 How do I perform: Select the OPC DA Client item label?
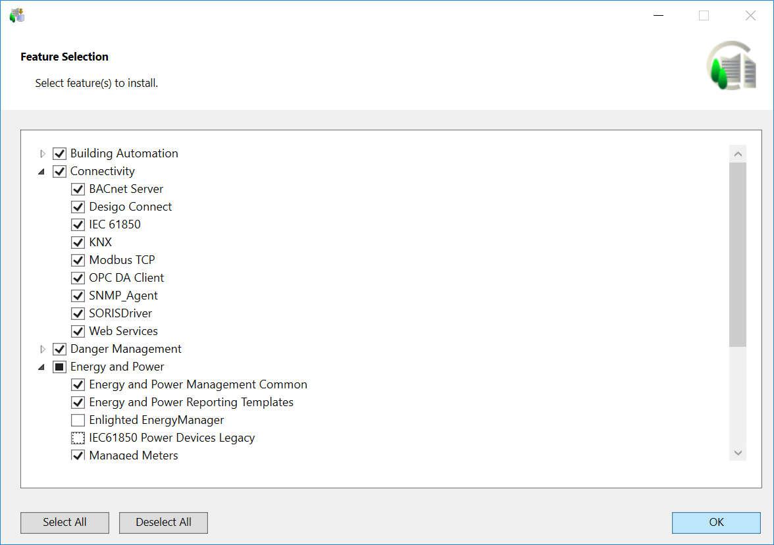coord(126,278)
